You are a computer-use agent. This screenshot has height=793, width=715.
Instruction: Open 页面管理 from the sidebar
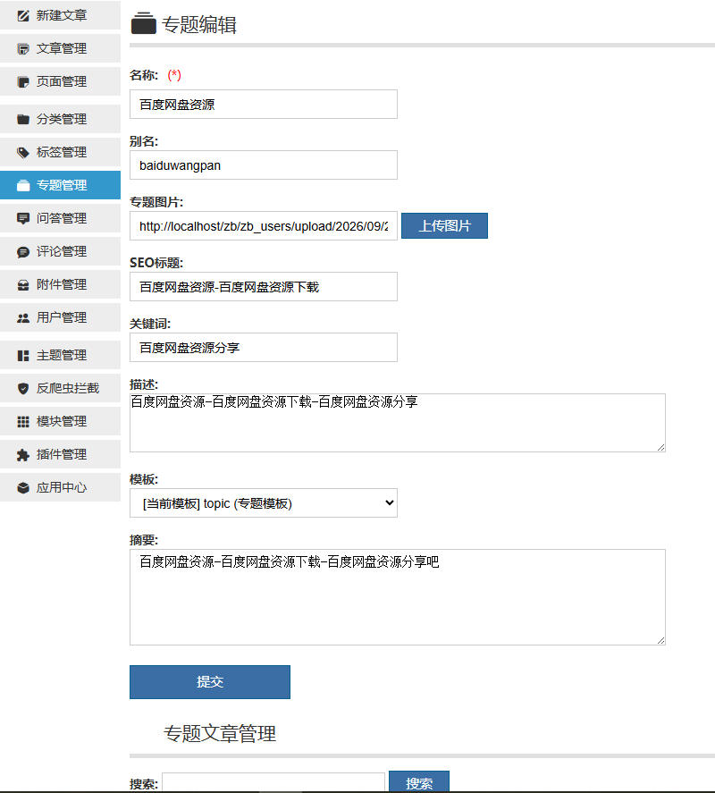pos(60,81)
